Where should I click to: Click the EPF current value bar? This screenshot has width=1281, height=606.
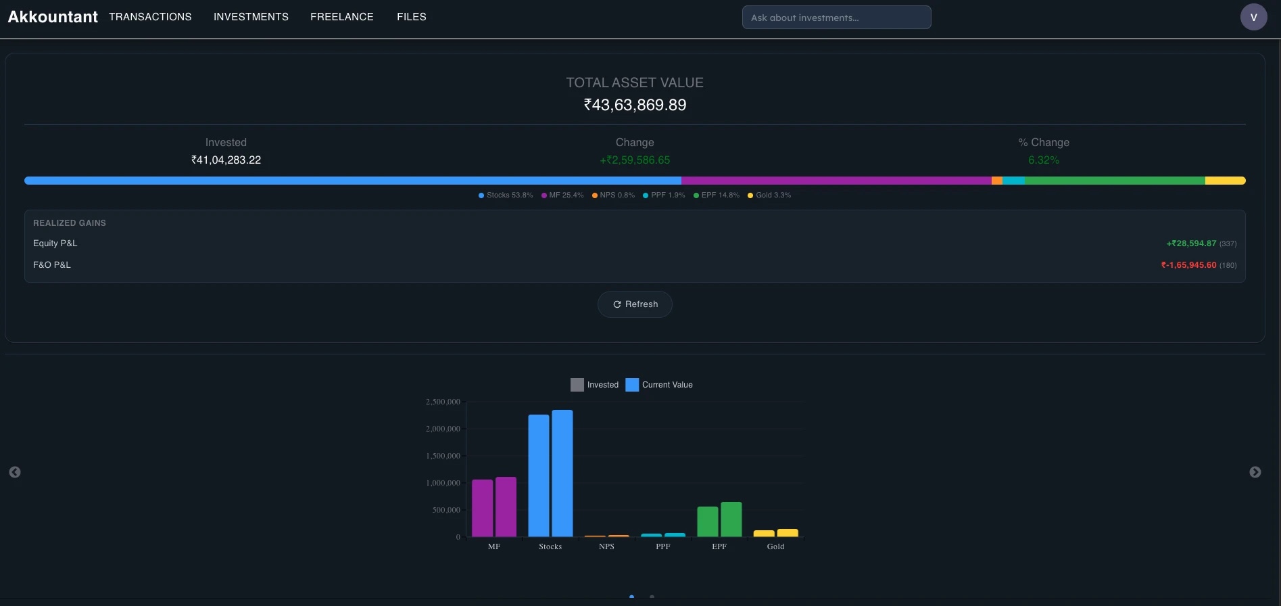731,519
